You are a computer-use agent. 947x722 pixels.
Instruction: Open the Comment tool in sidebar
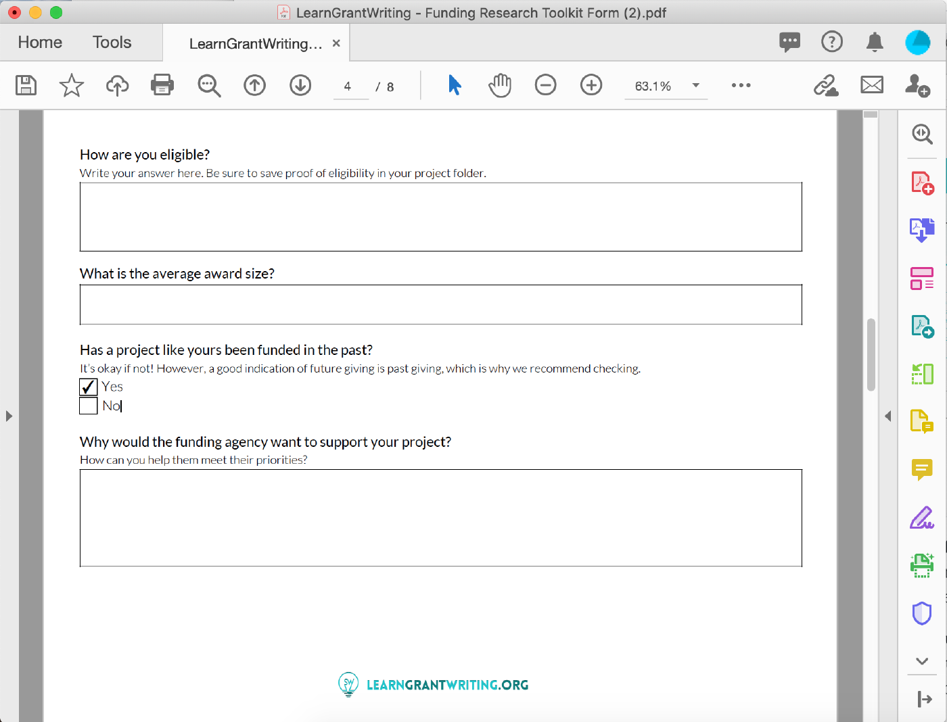pyautogui.click(x=921, y=468)
